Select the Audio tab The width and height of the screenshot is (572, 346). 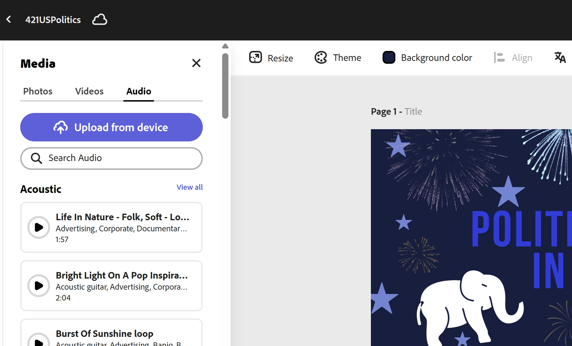pyautogui.click(x=139, y=91)
